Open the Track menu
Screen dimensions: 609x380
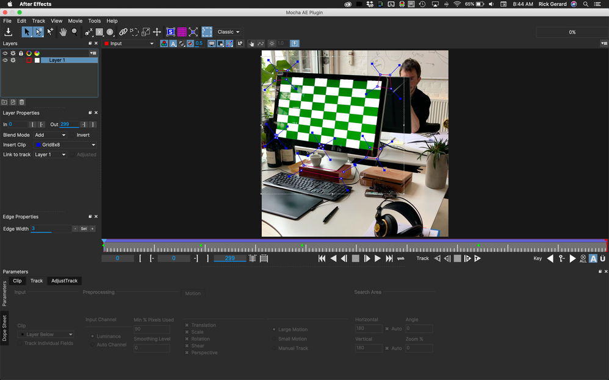coord(38,21)
